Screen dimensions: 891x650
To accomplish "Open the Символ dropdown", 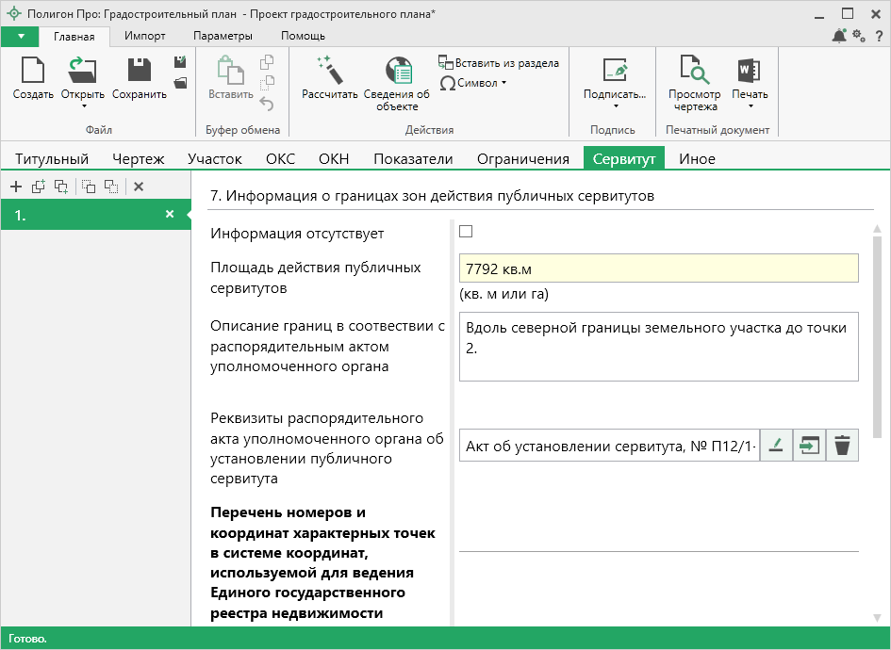I will 474,83.
